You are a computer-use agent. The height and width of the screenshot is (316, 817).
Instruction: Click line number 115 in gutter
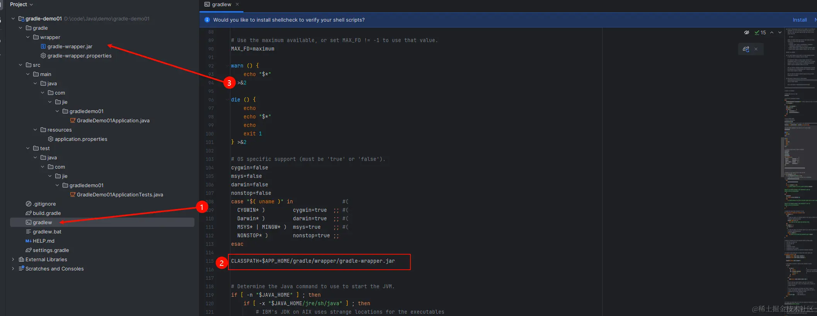209,261
